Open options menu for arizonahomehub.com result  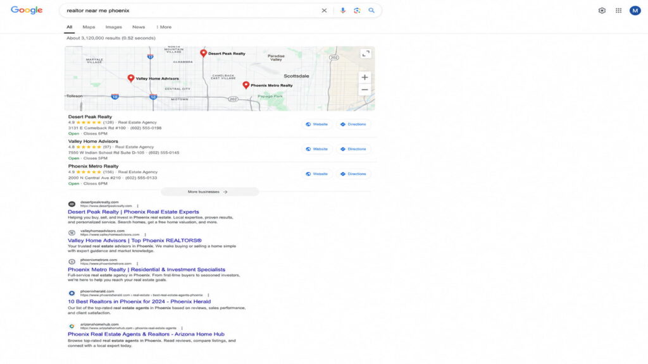pyautogui.click(x=182, y=328)
